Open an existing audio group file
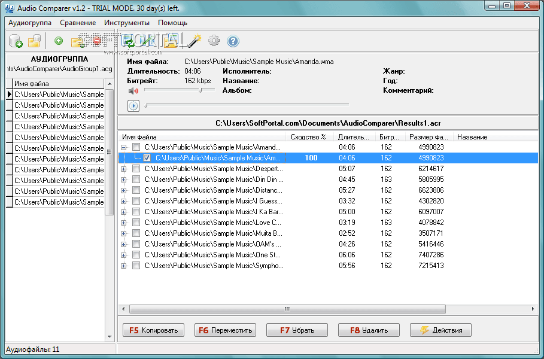 click(34, 41)
